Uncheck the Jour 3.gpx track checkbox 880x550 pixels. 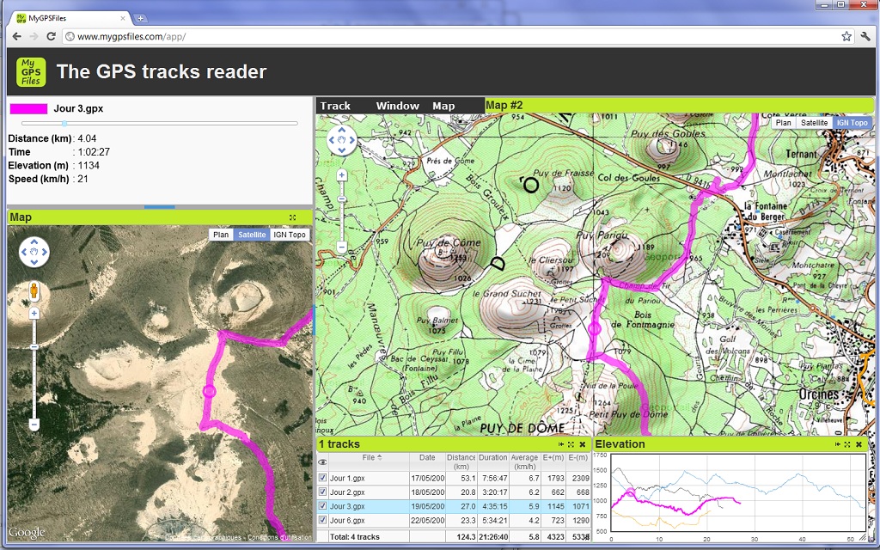click(x=322, y=506)
